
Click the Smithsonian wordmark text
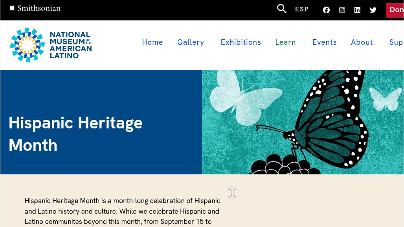[39, 8]
